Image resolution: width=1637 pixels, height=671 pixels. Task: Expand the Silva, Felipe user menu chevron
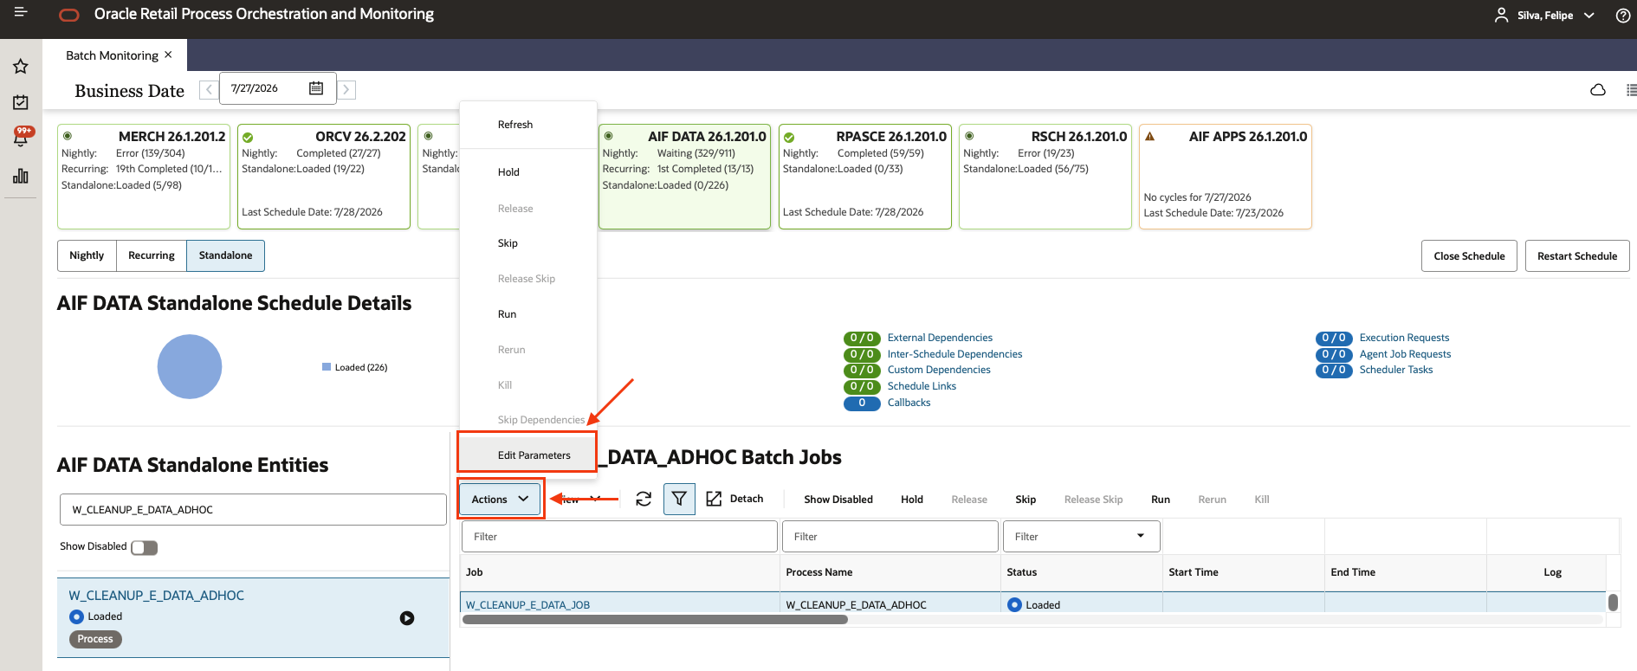pos(1589,16)
